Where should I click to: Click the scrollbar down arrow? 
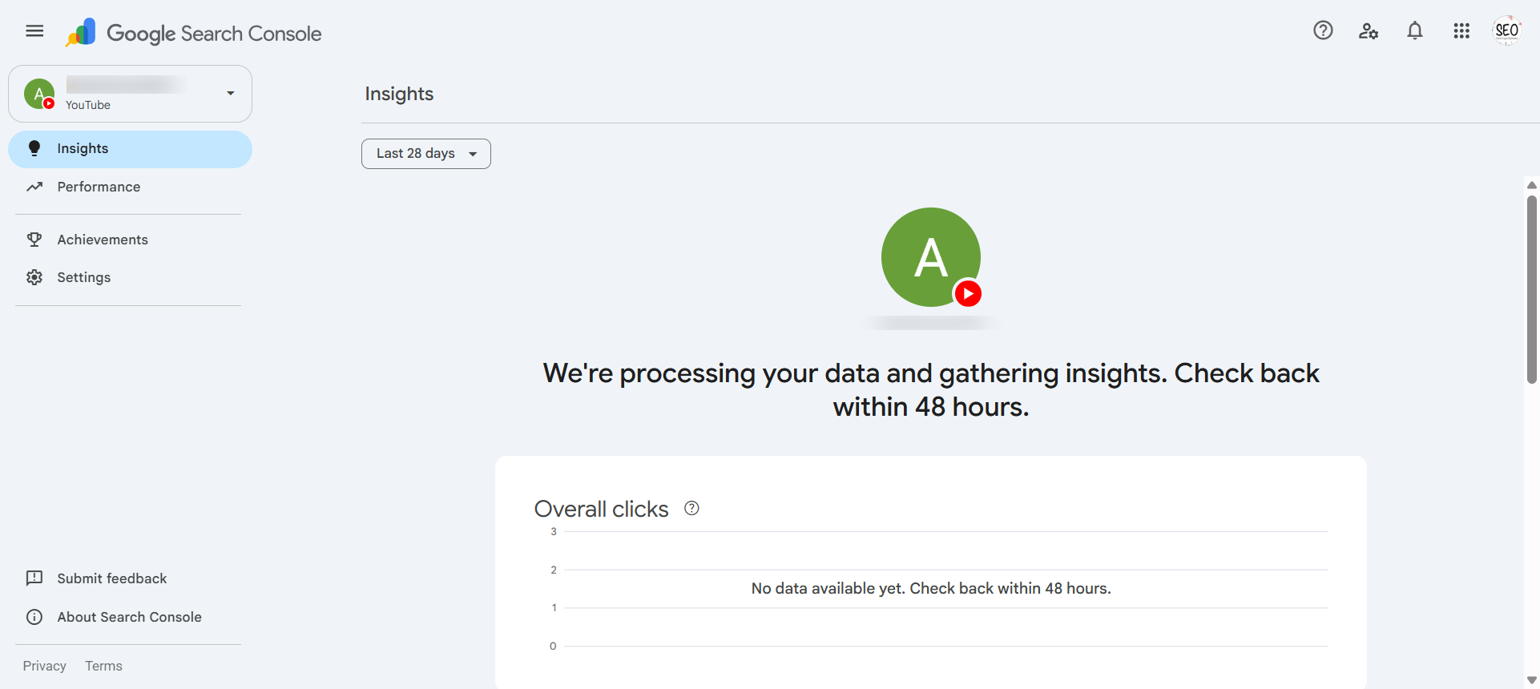(x=1531, y=680)
